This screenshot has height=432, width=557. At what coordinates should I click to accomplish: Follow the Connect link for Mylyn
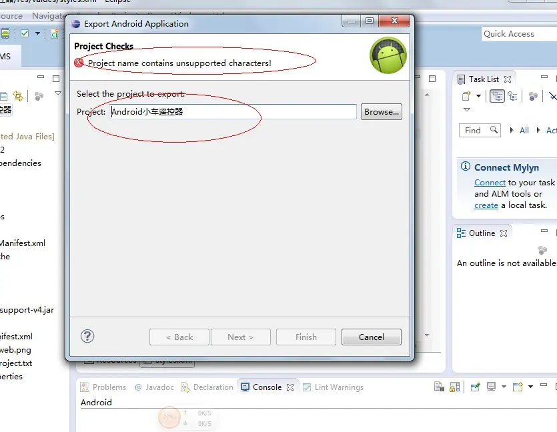[x=490, y=183]
